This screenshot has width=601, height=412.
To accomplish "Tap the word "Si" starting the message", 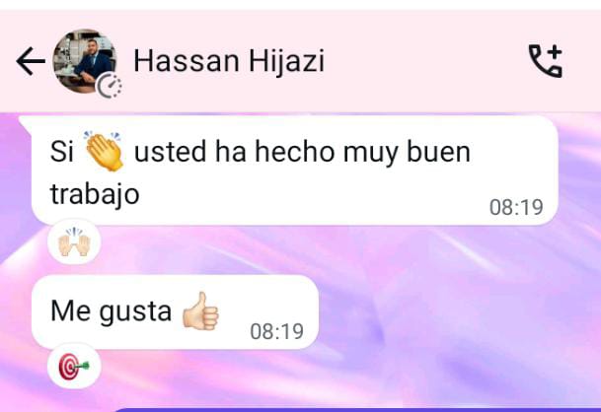I will 61,151.
